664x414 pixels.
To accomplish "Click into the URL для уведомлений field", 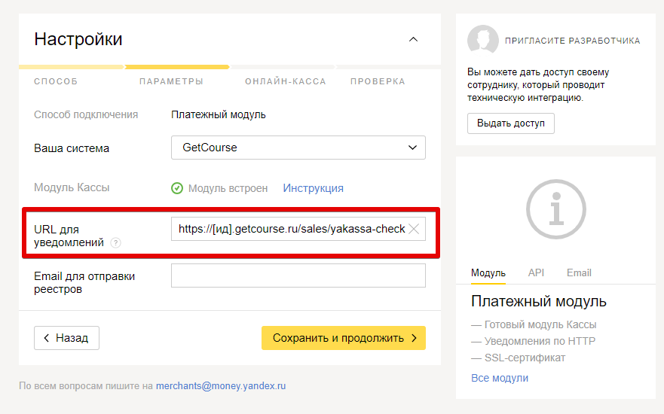I will point(289,229).
